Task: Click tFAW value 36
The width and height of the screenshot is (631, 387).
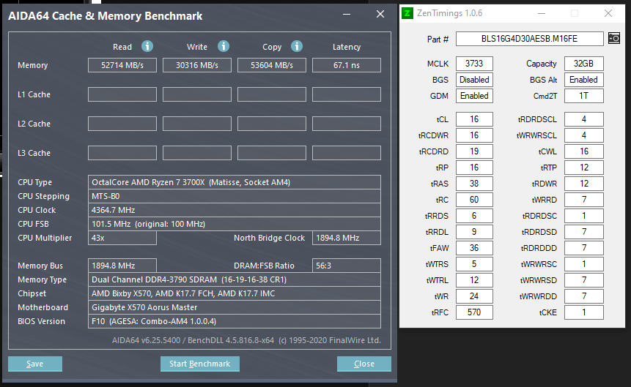Action: (474, 248)
